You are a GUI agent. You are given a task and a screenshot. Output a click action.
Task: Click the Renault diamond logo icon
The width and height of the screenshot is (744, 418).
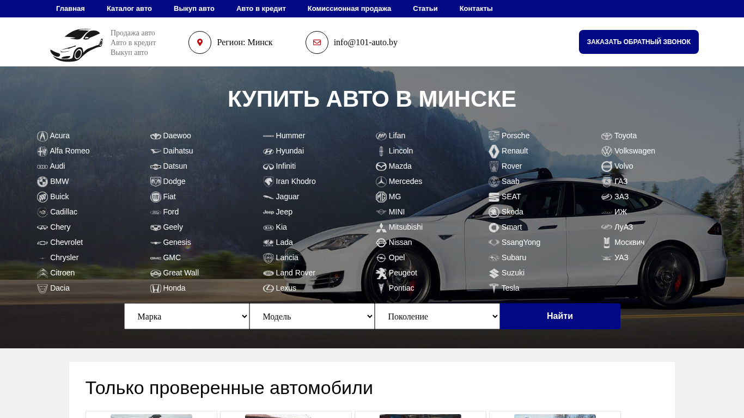pyautogui.click(x=493, y=151)
